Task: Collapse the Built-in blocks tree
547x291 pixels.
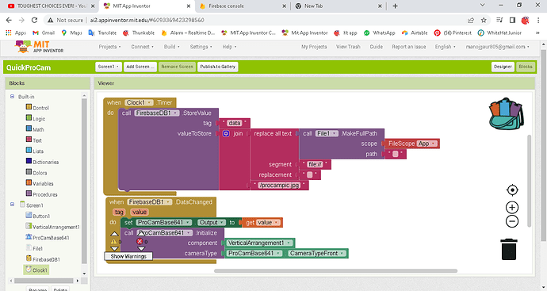Action: [12, 96]
